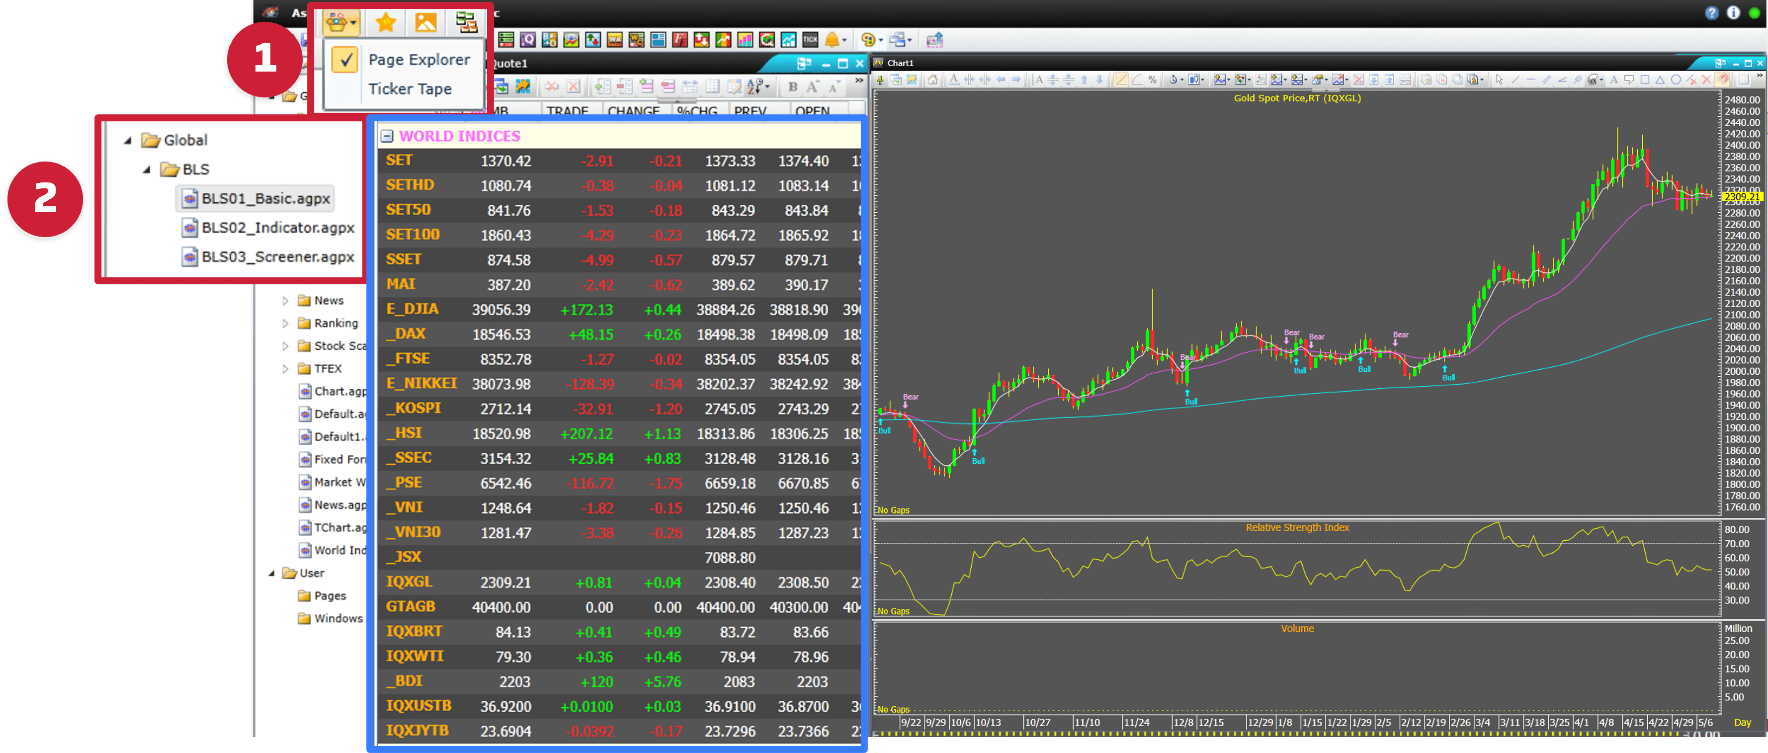Expand the TFEX folder
The height and width of the screenshot is (753, 1768).
[285, 369]
